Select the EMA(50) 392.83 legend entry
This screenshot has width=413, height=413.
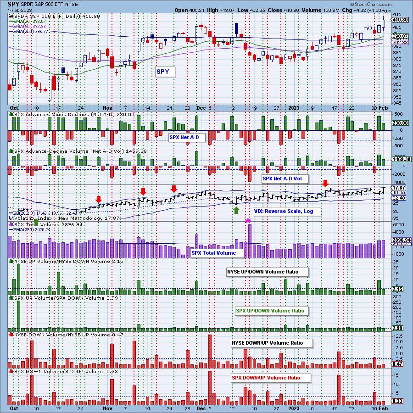tap(27, 26)
